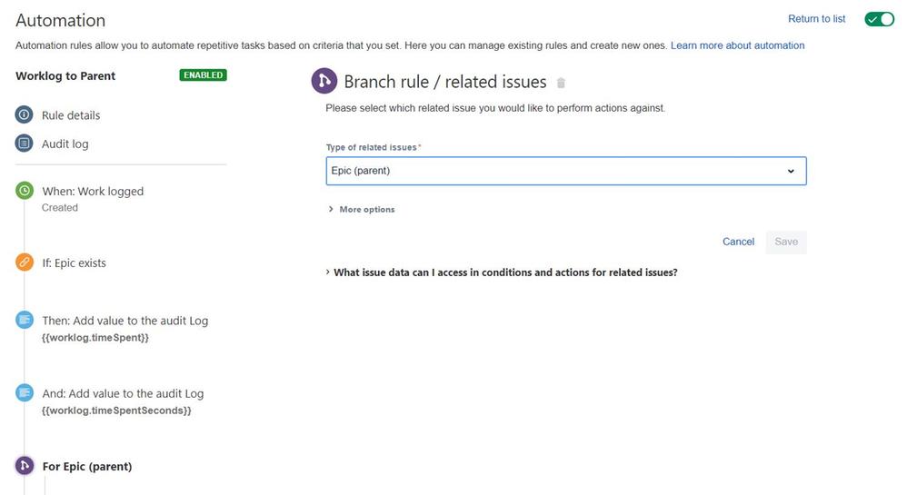Click the ENABLED status badge

coord(203,75)
